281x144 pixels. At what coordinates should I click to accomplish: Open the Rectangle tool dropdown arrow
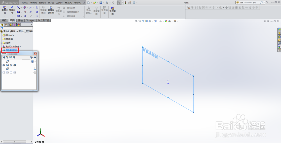[x=22, y=12]
